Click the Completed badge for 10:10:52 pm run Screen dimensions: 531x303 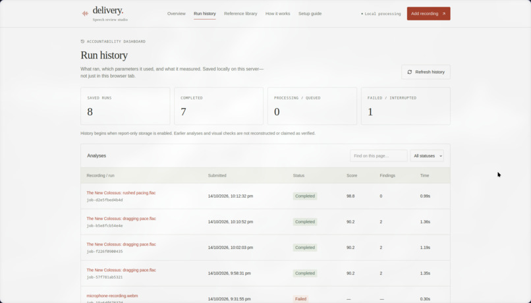[305, 222]
